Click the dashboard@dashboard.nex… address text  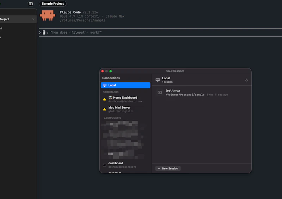pyautogui.click(x=126, y=101)
